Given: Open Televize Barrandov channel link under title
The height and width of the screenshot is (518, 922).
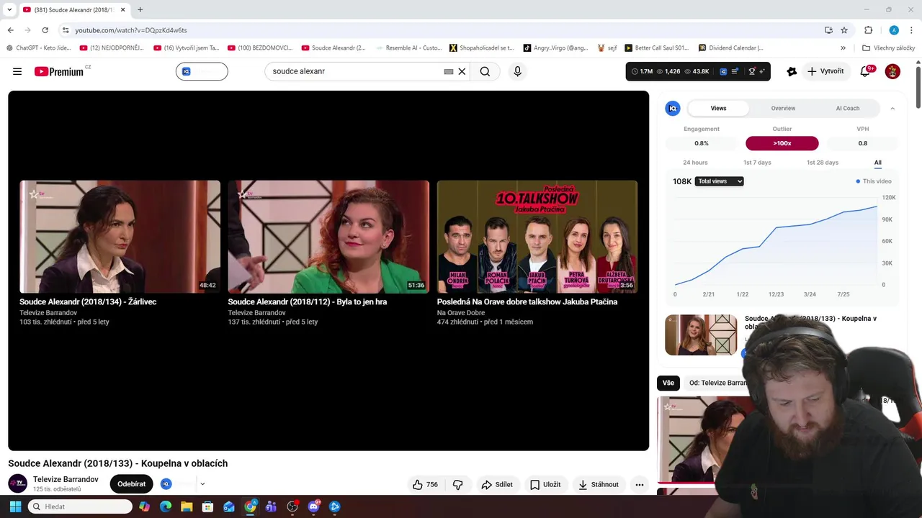Looking at the screenshot, I should 66,479.
